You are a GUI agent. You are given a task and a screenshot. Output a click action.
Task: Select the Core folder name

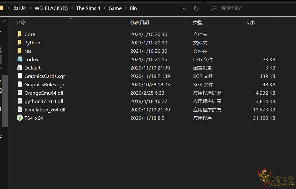pos(30,34)
